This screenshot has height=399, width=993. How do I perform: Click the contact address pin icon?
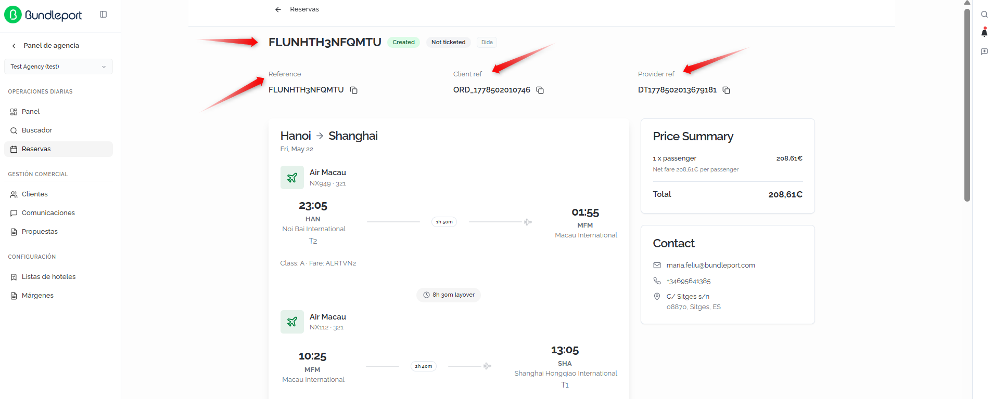coord(657,297)
